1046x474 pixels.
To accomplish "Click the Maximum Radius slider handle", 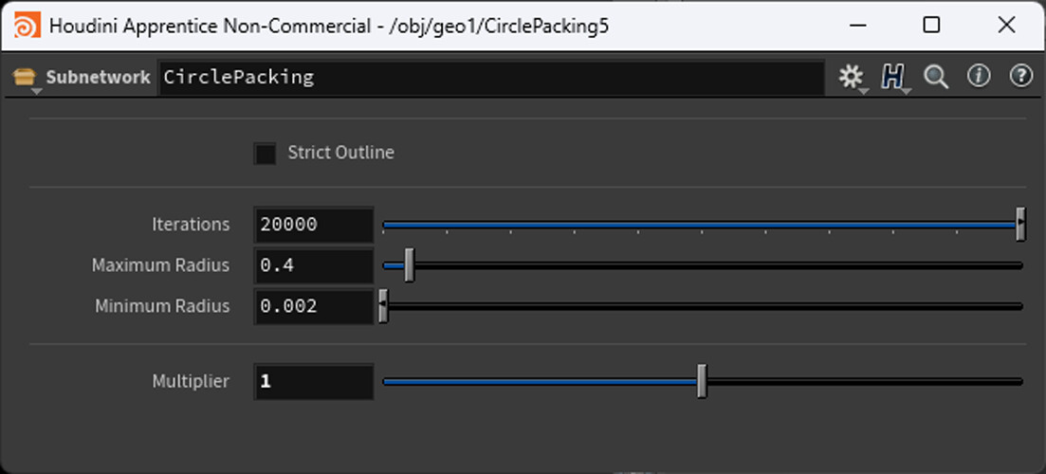I will 410,265.
